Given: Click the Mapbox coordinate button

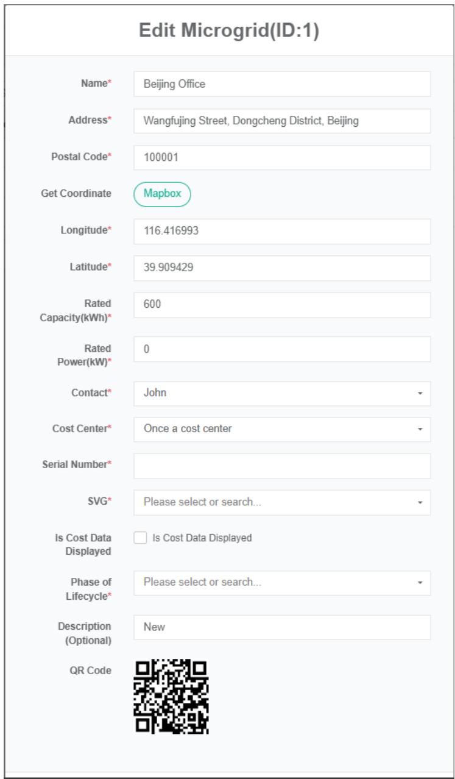Looking at the screenshot, I should pyautogui.click(x=162, y=194).
